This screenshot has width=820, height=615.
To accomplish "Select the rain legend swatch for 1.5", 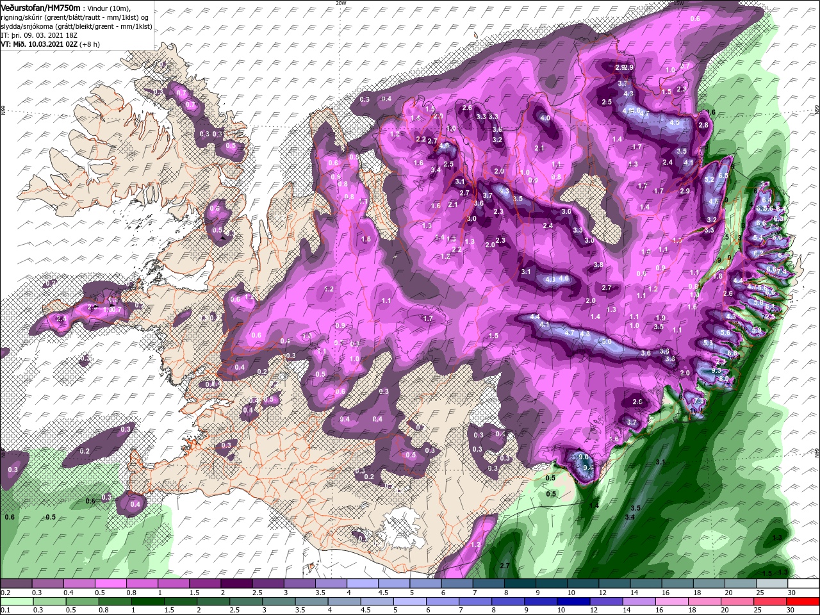I will click(x=180, y=602).
